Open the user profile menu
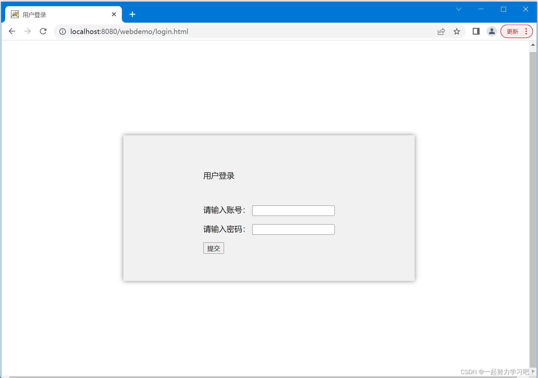This screenshot has height=378, width=538. (x=492, y=31)
